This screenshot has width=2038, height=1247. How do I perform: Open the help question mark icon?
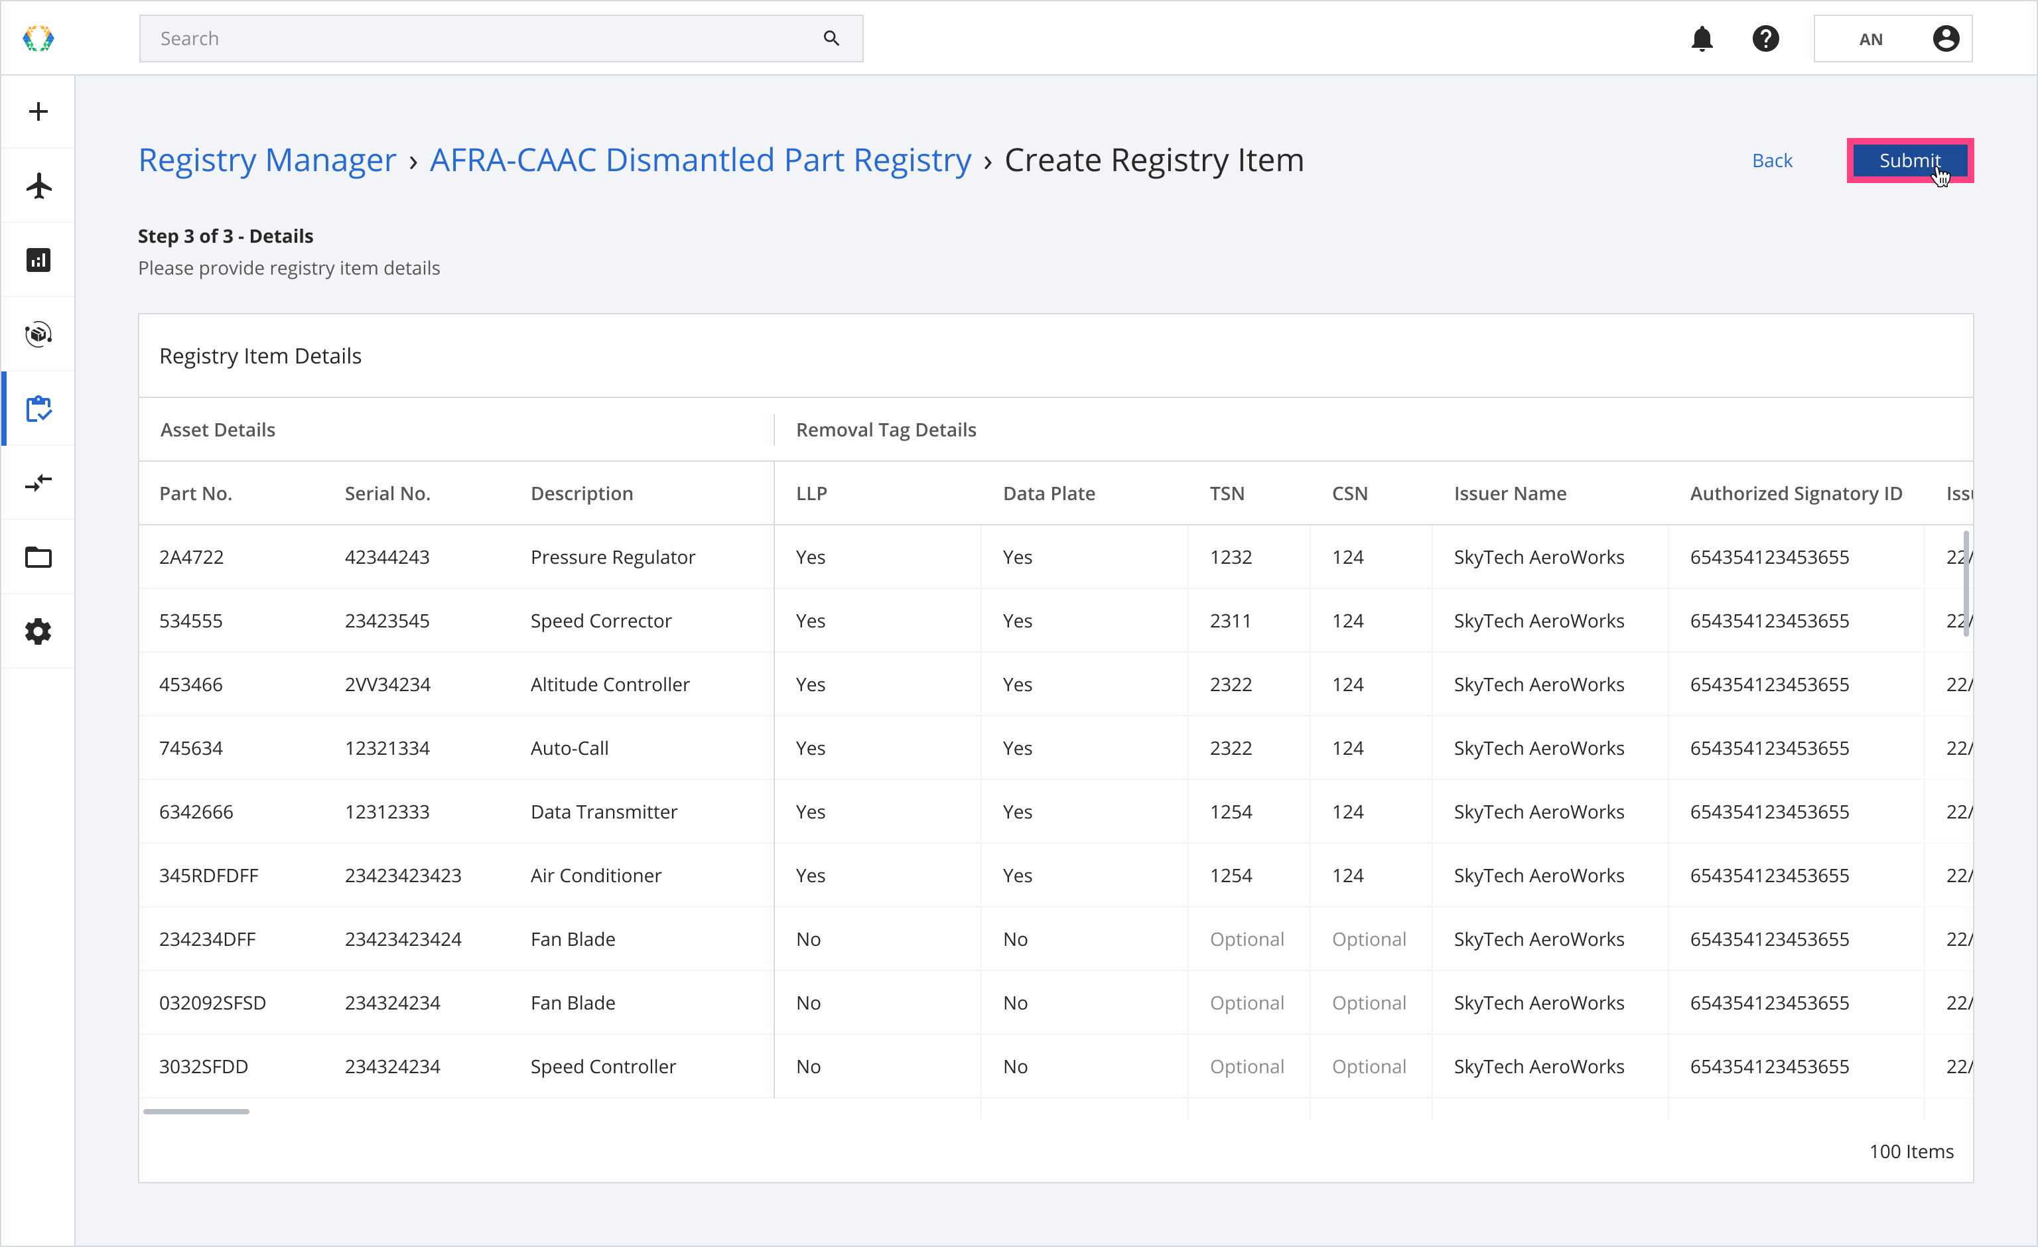1765,39
